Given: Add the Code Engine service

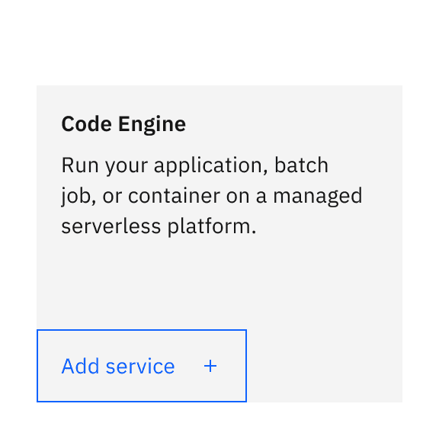Looking at the screenshot, I should (142, 366).
